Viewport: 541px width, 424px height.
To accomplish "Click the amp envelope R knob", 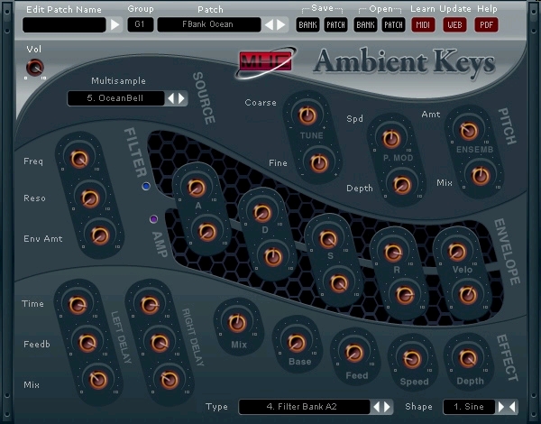I will coord(405,294).
